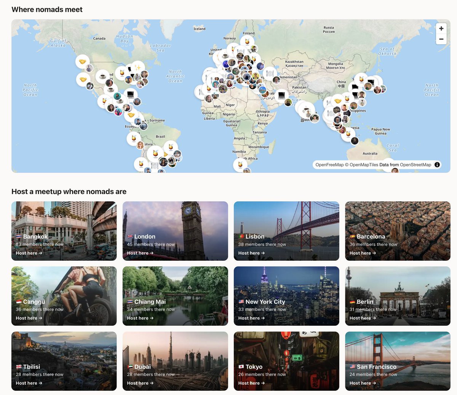Click Host here on the Berlin card

[363, 318]
